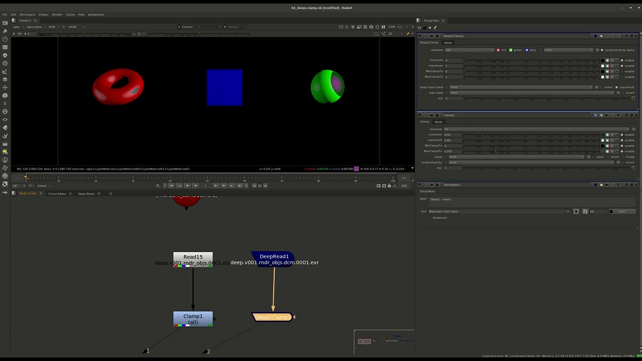
Task: Toggle enable for DeepCClamp1 minimum
Action: click(x=622, y=60)
